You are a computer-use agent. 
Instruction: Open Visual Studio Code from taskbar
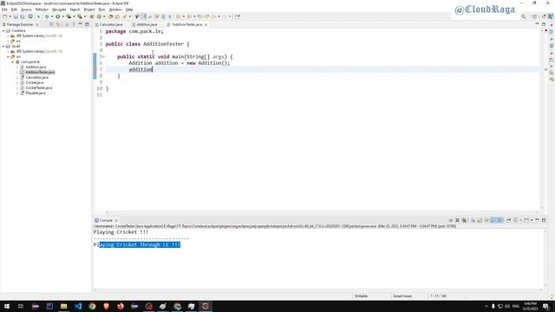point(78,306)
